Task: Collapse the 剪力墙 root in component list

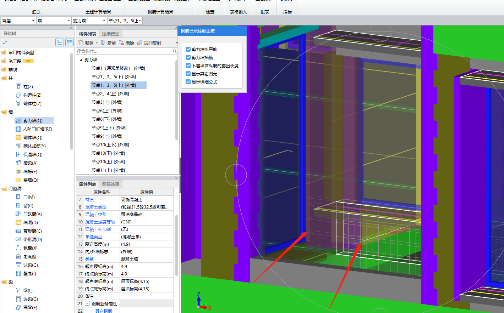Action: point(81,60)
